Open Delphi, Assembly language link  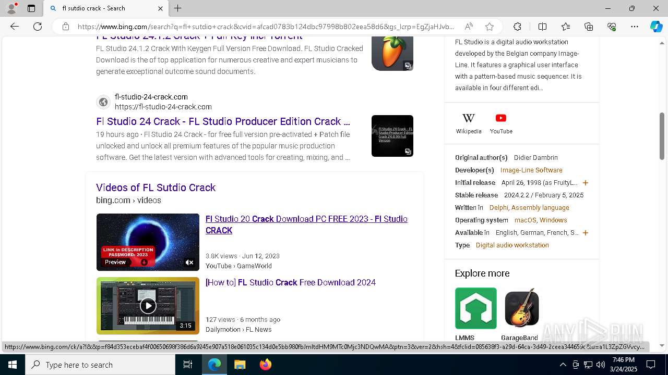(529, 208)
